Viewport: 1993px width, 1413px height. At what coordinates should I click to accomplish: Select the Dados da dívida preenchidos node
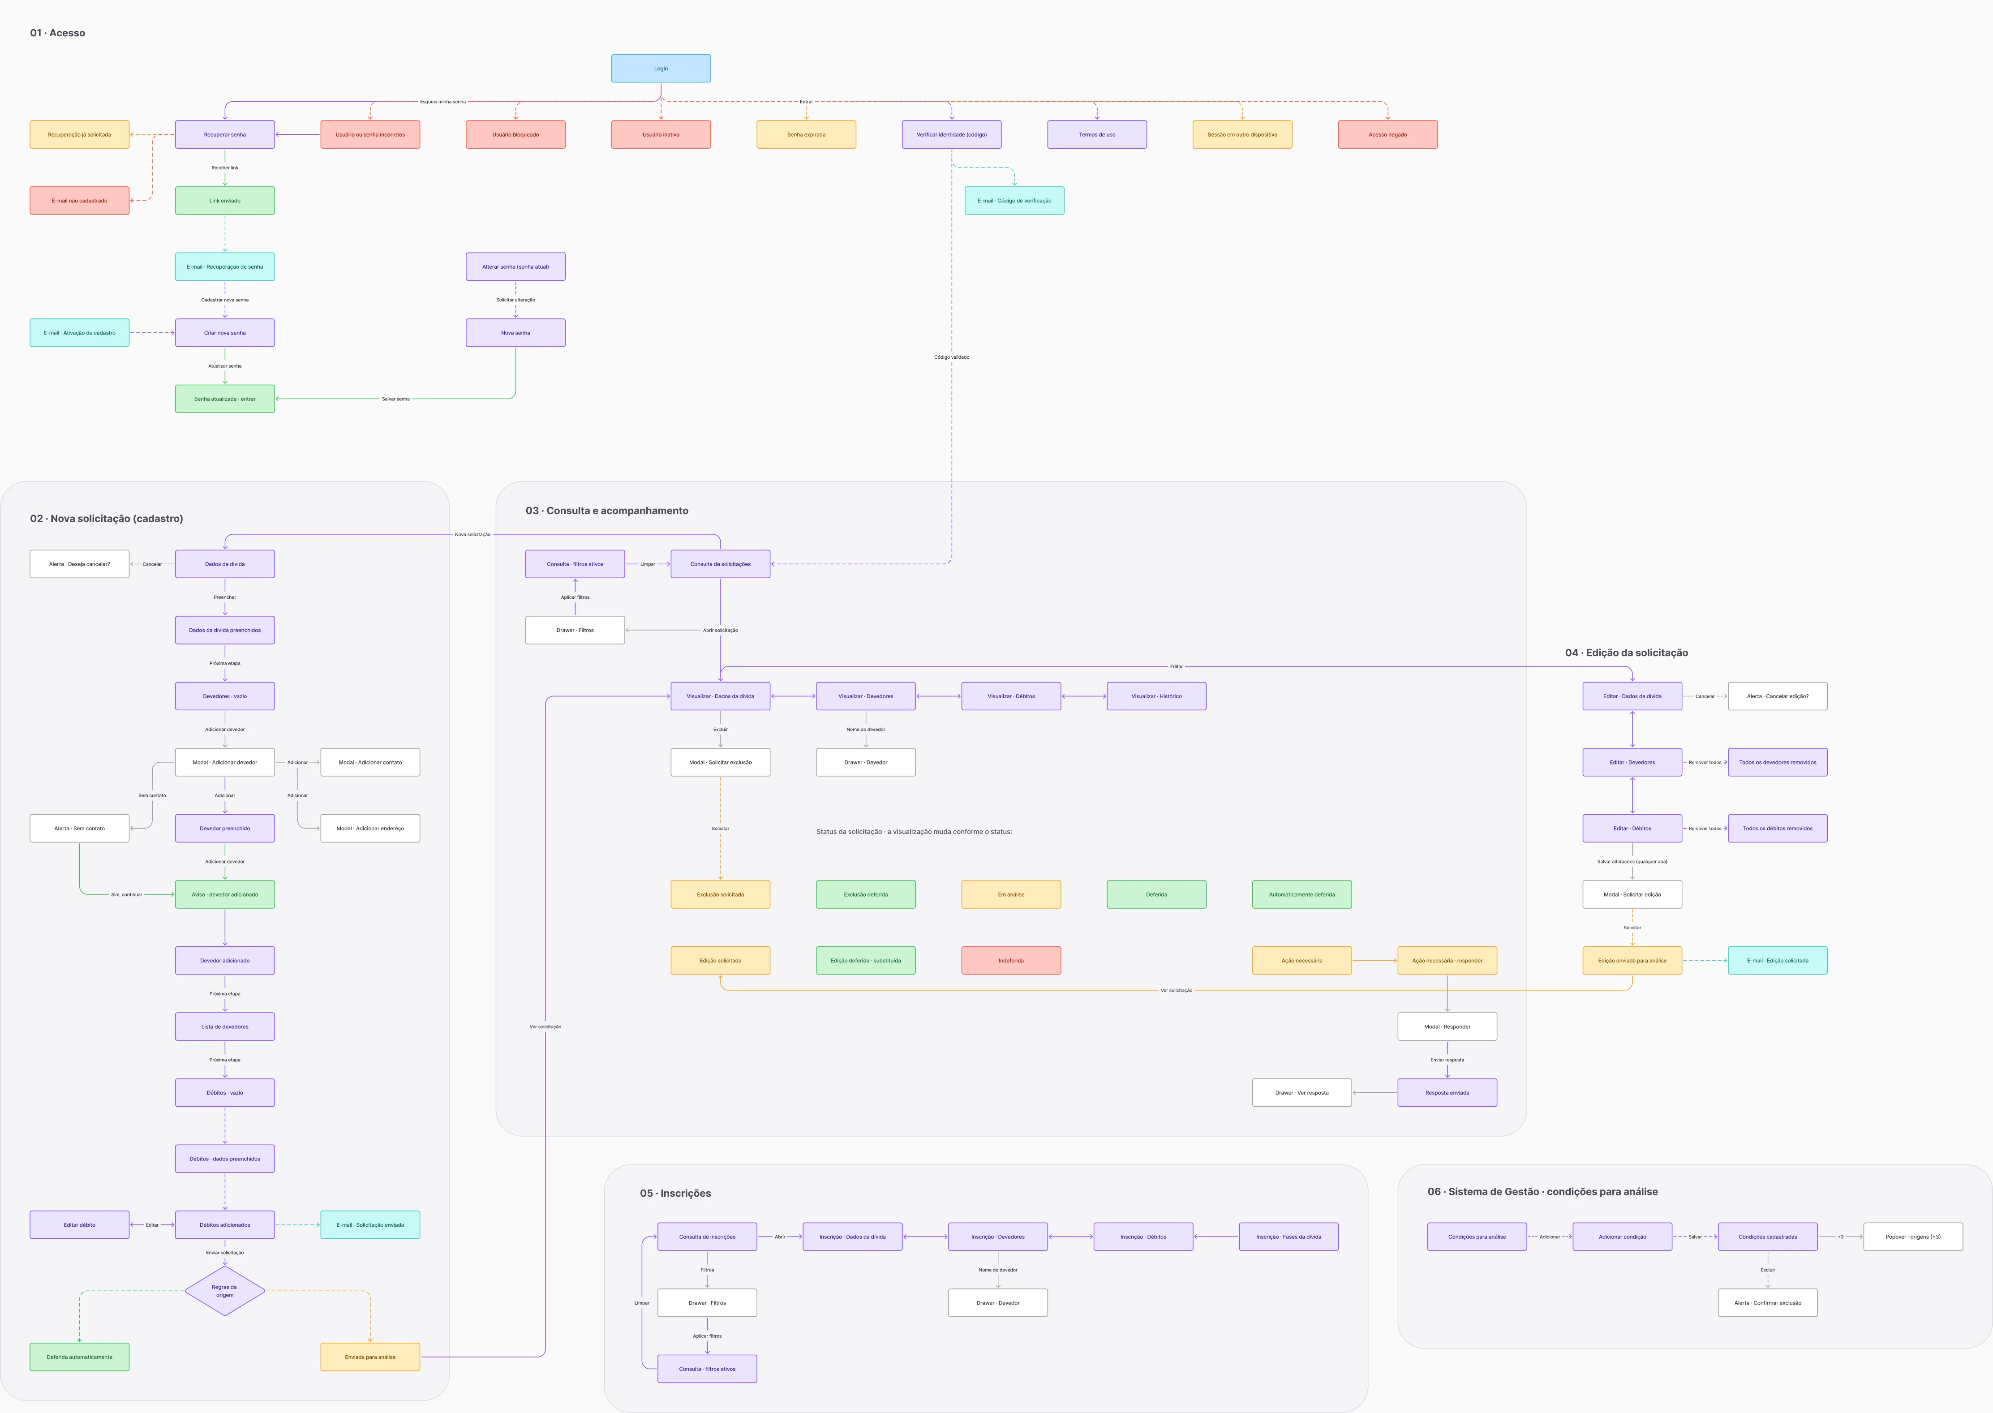coord(224,631)
